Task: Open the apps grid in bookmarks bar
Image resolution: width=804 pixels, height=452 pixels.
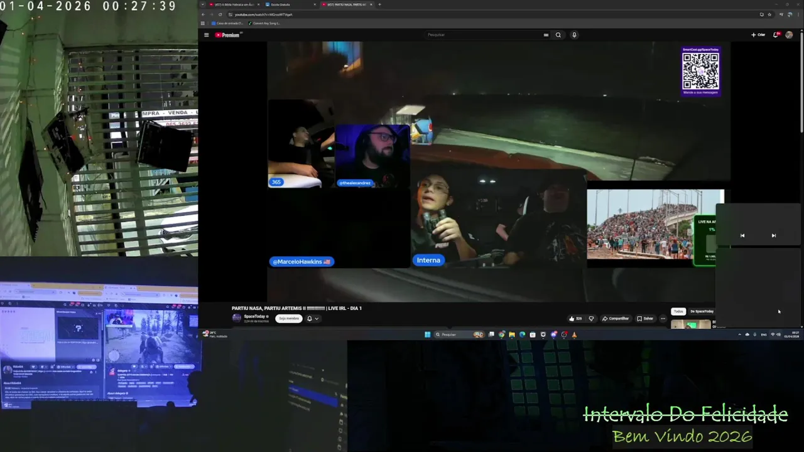Action: click(x=203, y=23)
